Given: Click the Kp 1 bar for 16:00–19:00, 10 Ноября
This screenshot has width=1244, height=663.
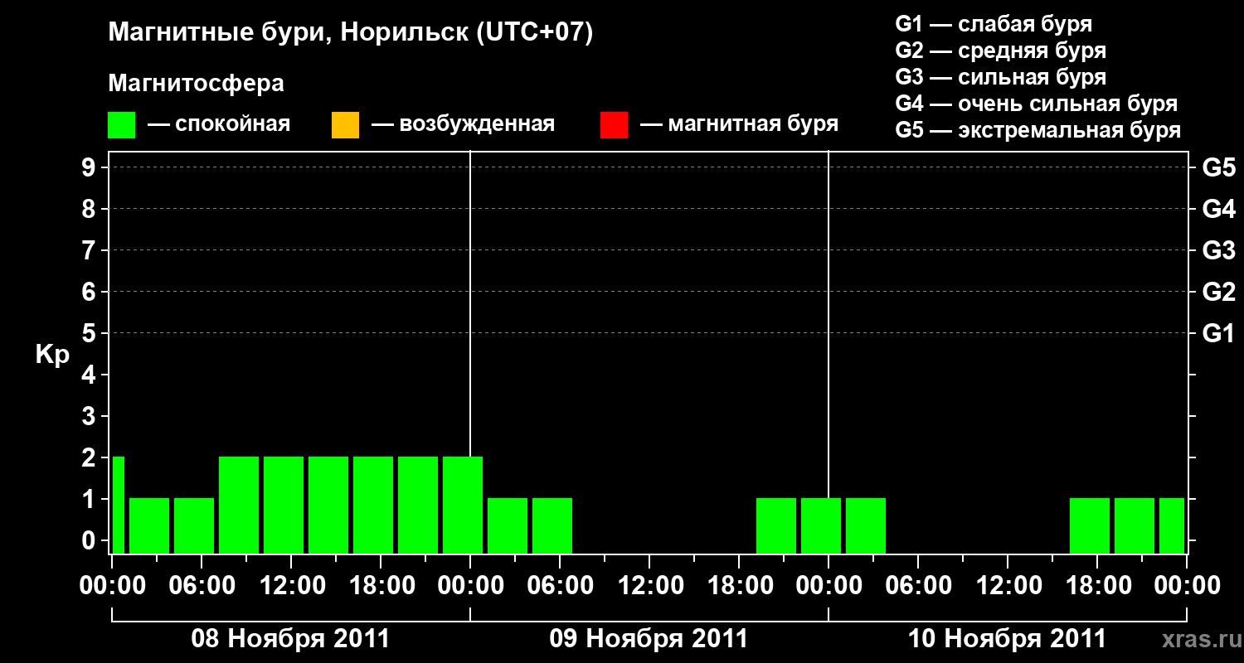Looking at the screenshot, I should (1090, 525).
